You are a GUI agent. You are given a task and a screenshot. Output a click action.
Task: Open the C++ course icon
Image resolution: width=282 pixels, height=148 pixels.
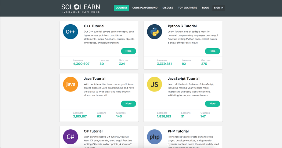70,32
